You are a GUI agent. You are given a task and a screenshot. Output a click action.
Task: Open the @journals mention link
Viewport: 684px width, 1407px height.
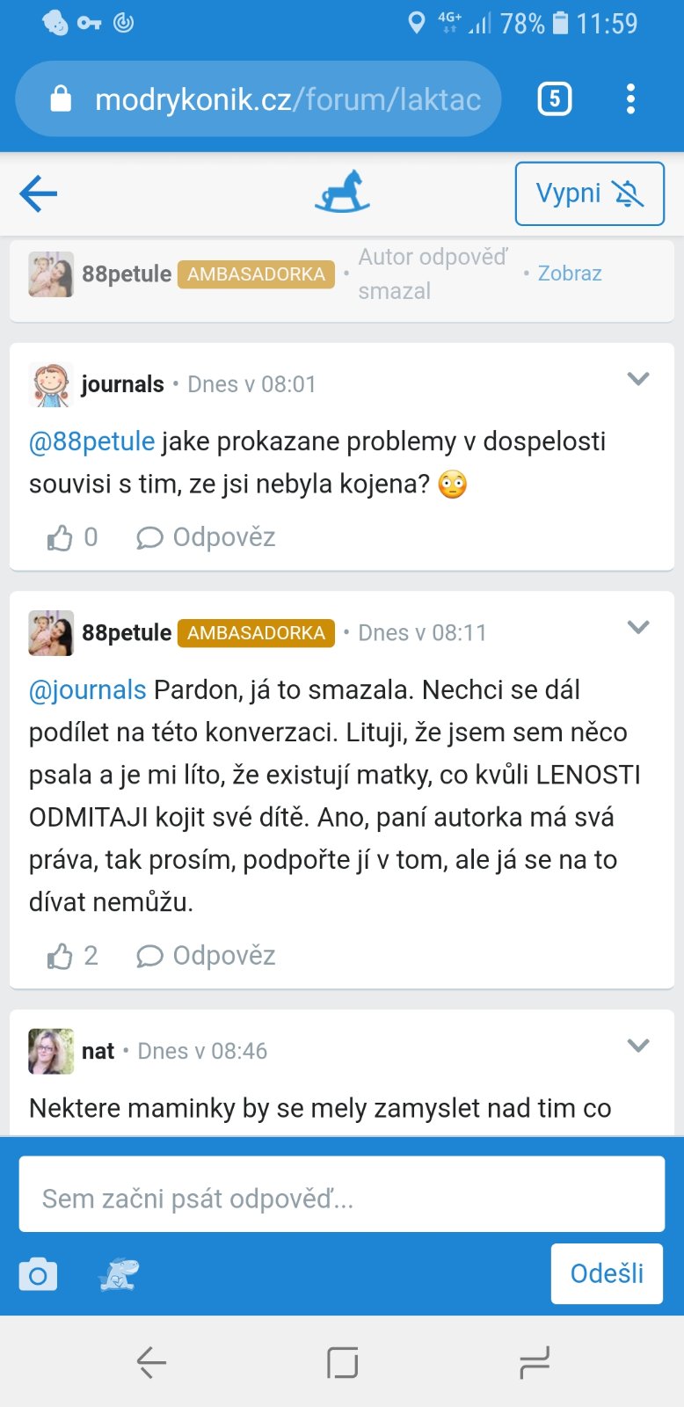88,690
